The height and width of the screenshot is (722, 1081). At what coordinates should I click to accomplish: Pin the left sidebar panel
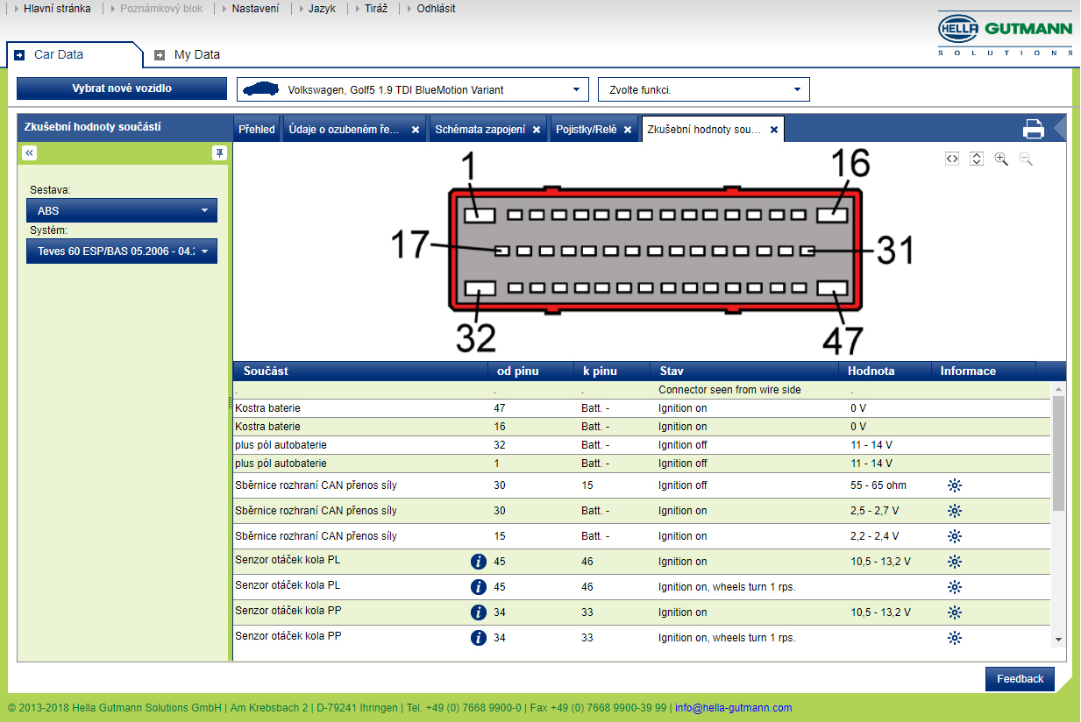pyautogui.click(x=219, y=152)
